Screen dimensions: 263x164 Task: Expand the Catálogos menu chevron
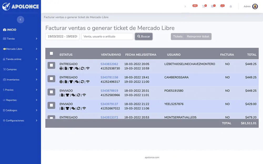point(37,110)
